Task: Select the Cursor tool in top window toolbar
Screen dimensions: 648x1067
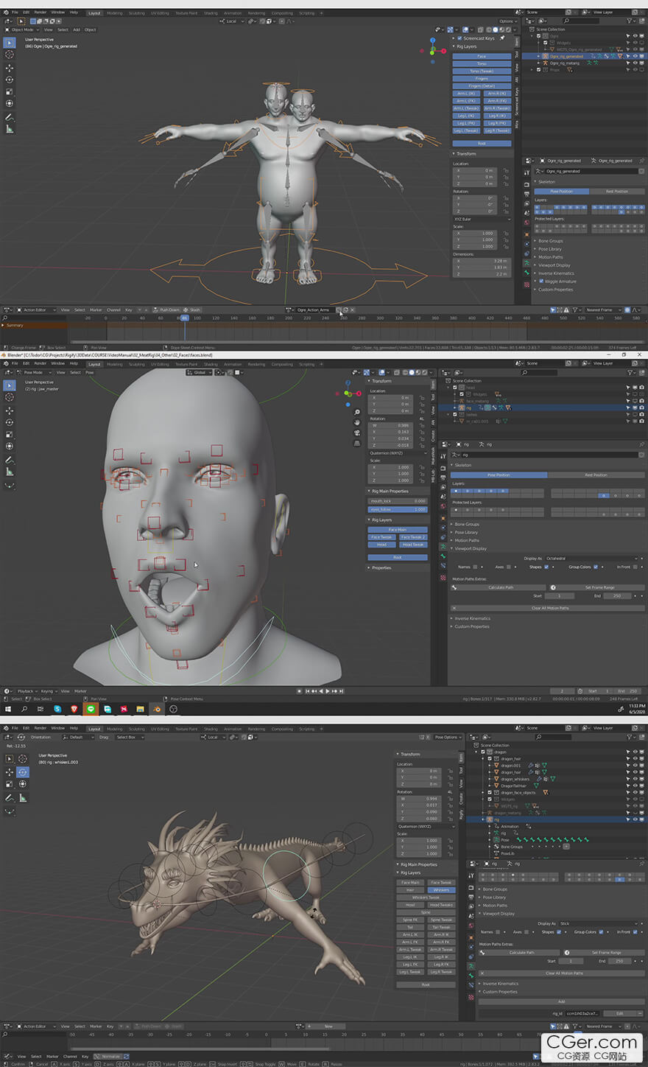Action: point(10,55)
